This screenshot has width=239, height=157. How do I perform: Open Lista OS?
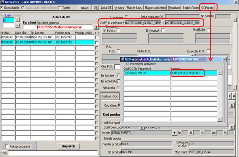coord(106,8)
